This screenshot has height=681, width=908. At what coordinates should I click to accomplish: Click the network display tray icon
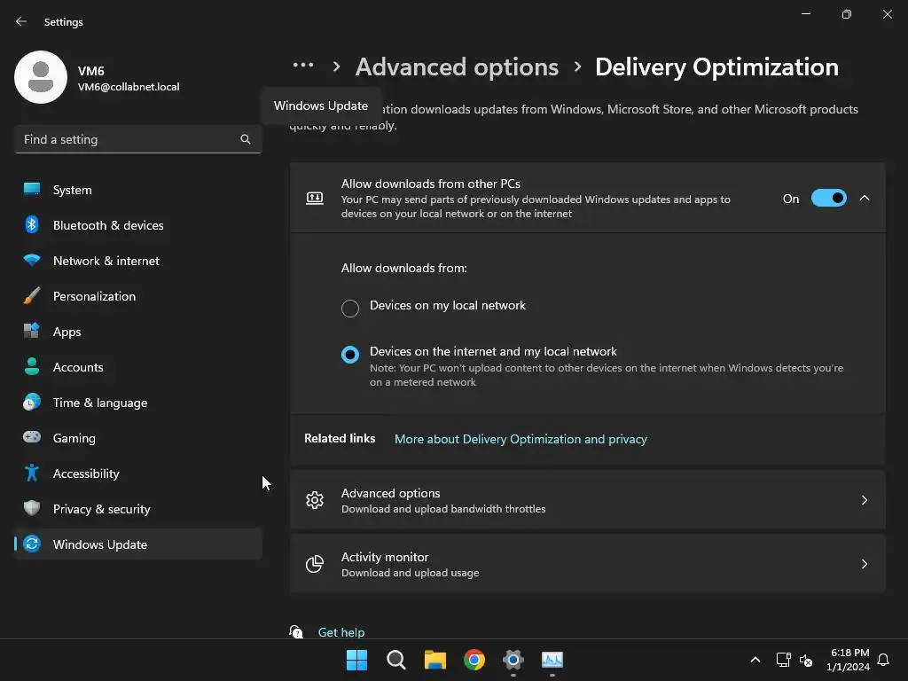click(783, 660)
